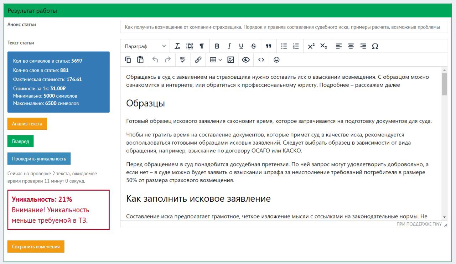
Task: Click Сохранить изменения button
Action: tap(36, 247)
